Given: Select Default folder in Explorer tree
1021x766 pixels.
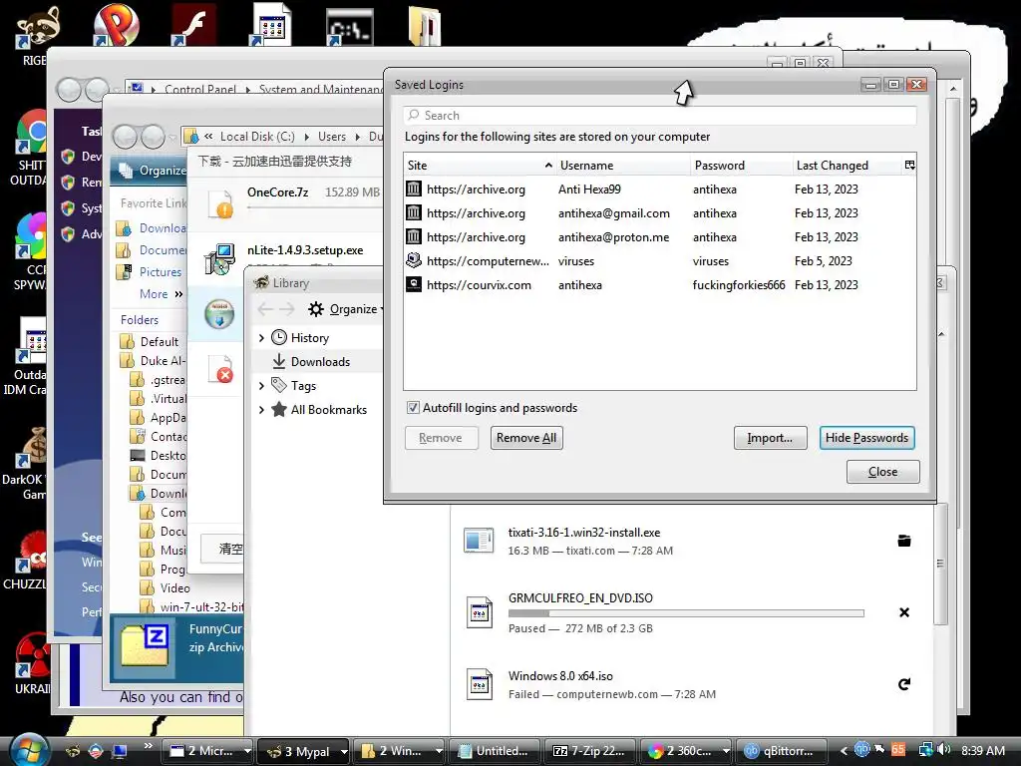Looking at the screenshot, I should pos(150,341).
